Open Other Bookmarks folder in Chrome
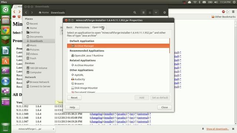 pos(224,17)
